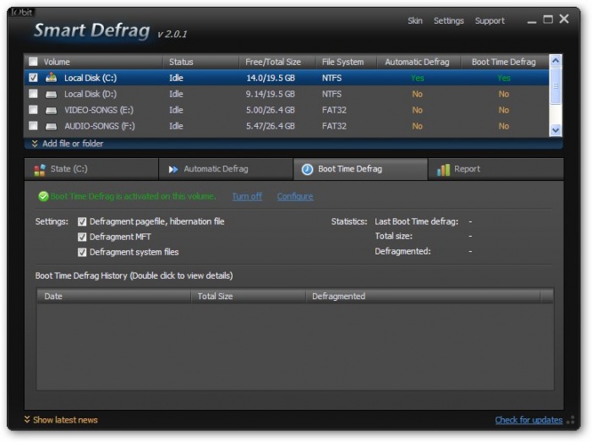This screenshot has height=442, width=592.
Task: Click the 5.47/26.4 GB size cell
Action: [x=271, y=126]
